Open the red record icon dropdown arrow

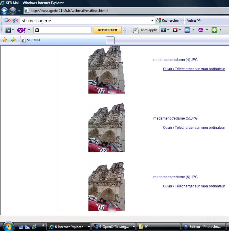point(180,30)
